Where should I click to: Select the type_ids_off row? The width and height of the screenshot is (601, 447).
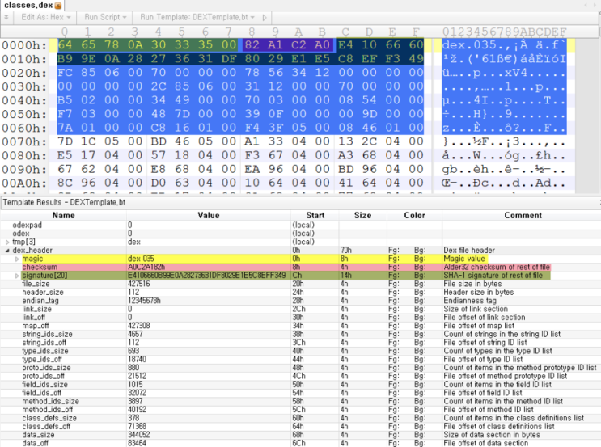click(x=301, y=359)
